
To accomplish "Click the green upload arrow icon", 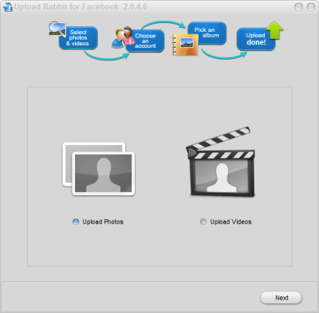I will 274,30.
